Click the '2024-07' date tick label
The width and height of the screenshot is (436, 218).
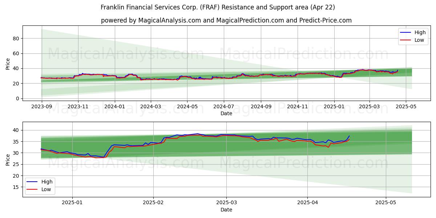(223, 107)
